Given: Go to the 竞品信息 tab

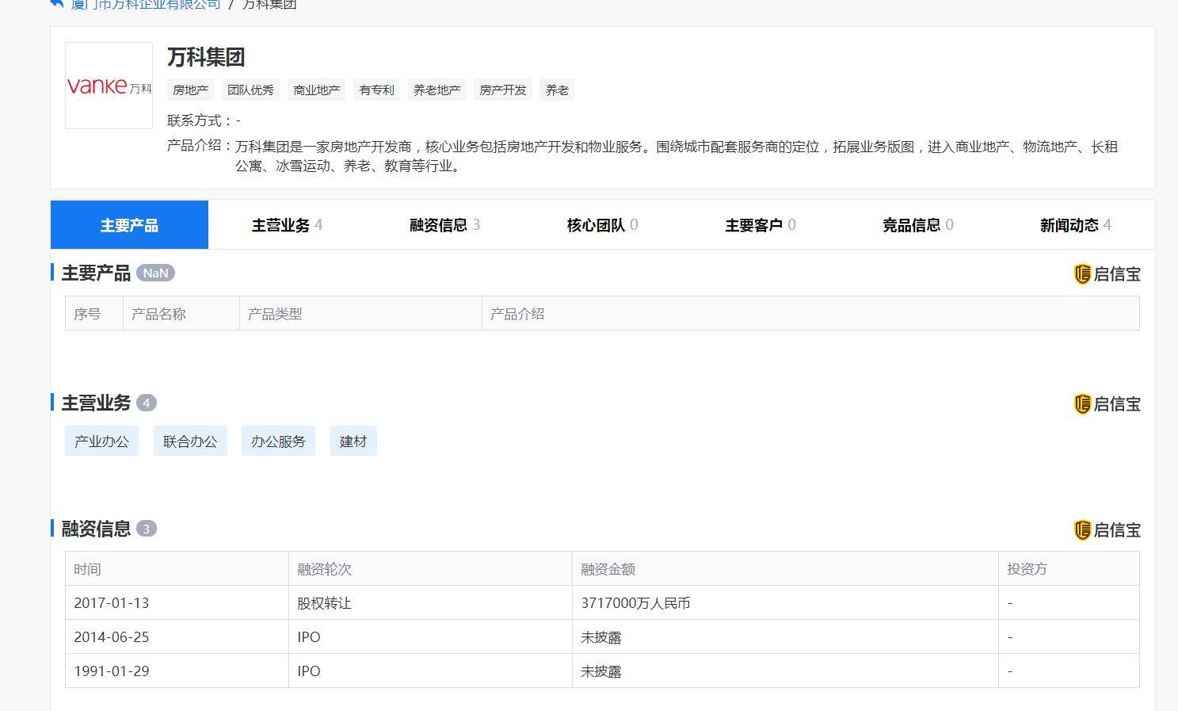Looking at the screenshot, I should coord(917,225).
